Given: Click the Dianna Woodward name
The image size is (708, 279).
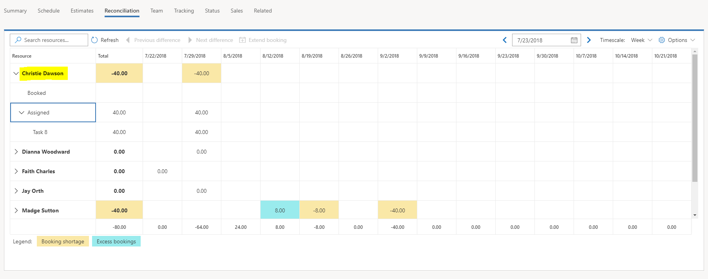Looking at the screenshot, I should click(x=46, y=152).
